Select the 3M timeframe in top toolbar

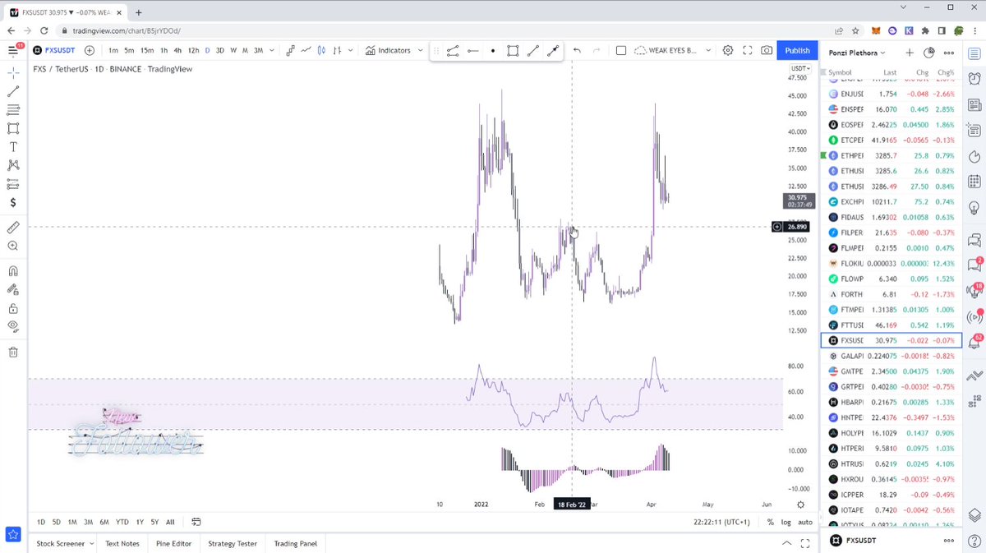[258, 51]
